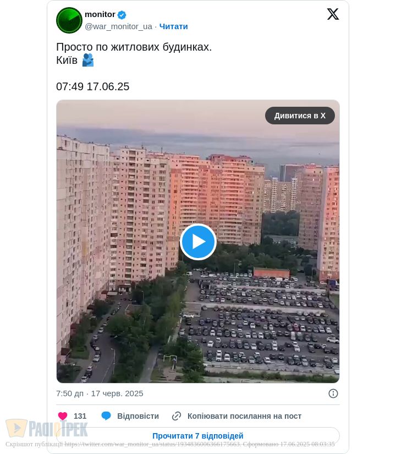The image size is (396, 454).
Task: Click the chain link copy icon
Action: tap(177, 416)
